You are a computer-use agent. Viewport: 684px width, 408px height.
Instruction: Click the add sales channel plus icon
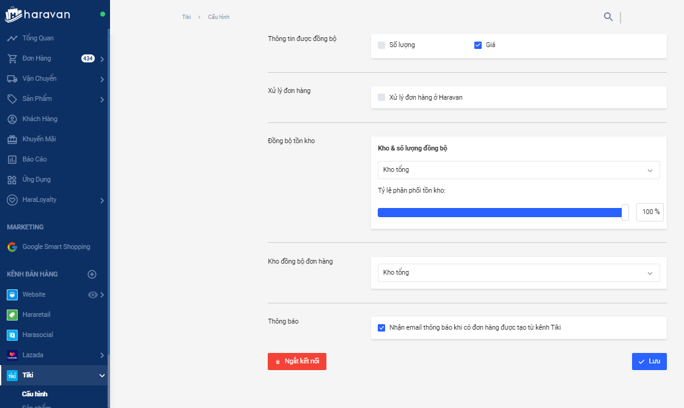[92, 275]
